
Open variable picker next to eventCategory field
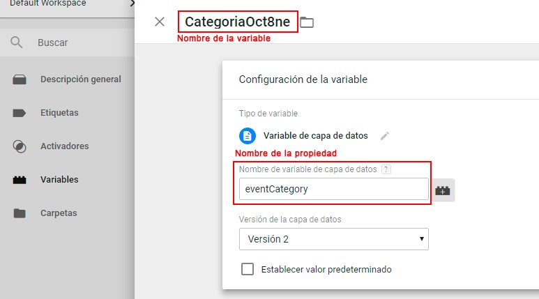442,190
